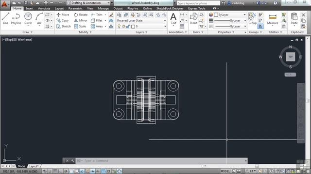
Task: Open the layer 0 selection dropdown
Action: pos(141,26)
